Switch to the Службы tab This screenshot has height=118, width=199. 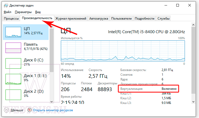pos(163,19)
